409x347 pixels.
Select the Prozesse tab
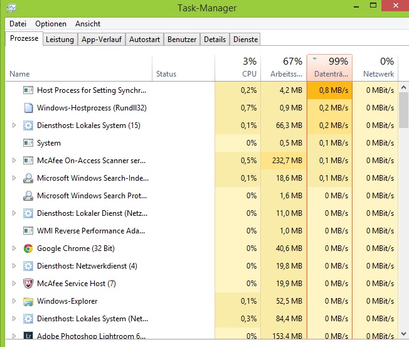[x=24, y=39]
